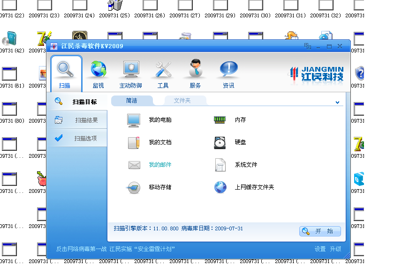Viewport: 394px width, 272px height.
Task: Select desktop icon 2009731 (61)
Action: coord(9,77)
